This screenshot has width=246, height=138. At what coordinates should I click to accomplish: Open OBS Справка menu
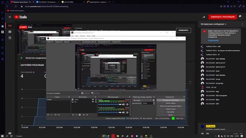[116, 42]
